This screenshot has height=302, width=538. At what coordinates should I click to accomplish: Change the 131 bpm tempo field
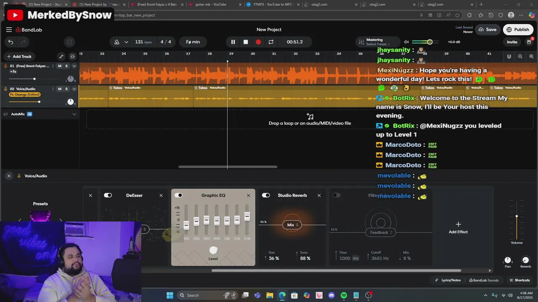tap(143, 42)
